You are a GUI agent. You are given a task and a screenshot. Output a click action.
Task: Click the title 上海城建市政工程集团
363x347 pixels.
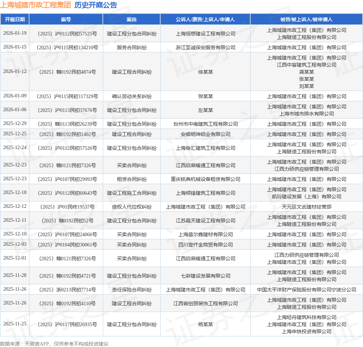36,5
